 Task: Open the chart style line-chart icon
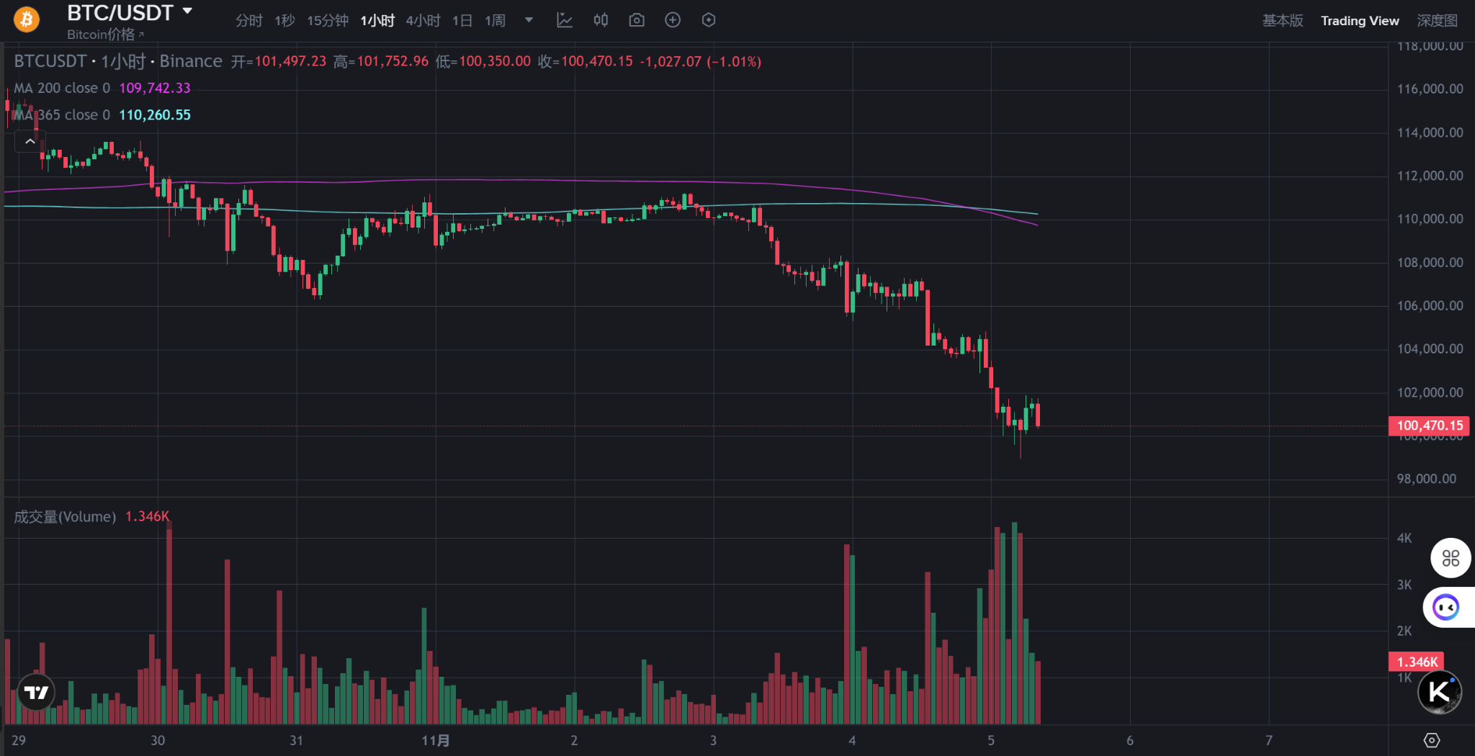pyautogui.click(x=565, y=19)
